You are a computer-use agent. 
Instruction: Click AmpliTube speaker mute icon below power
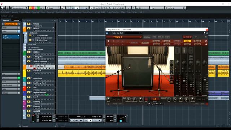click(206, 44)
